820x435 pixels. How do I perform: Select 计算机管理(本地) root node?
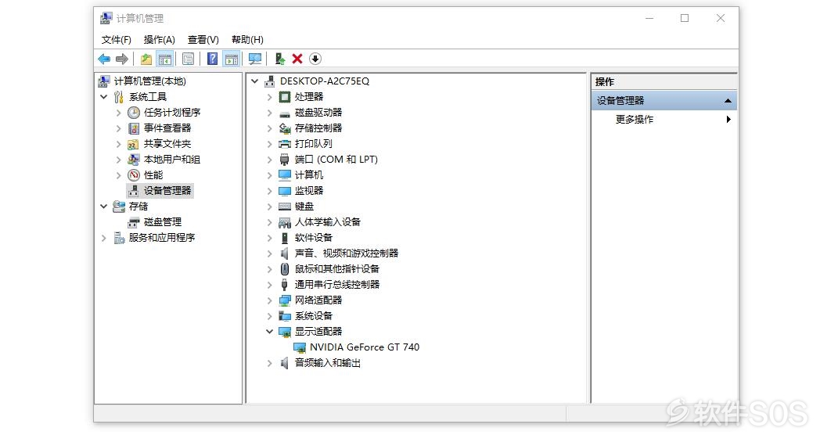point(149,81)
